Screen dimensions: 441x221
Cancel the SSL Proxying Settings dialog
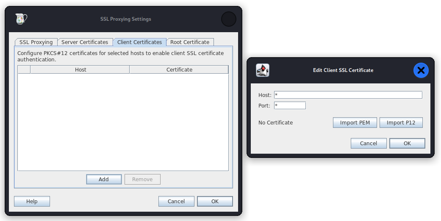176,202
